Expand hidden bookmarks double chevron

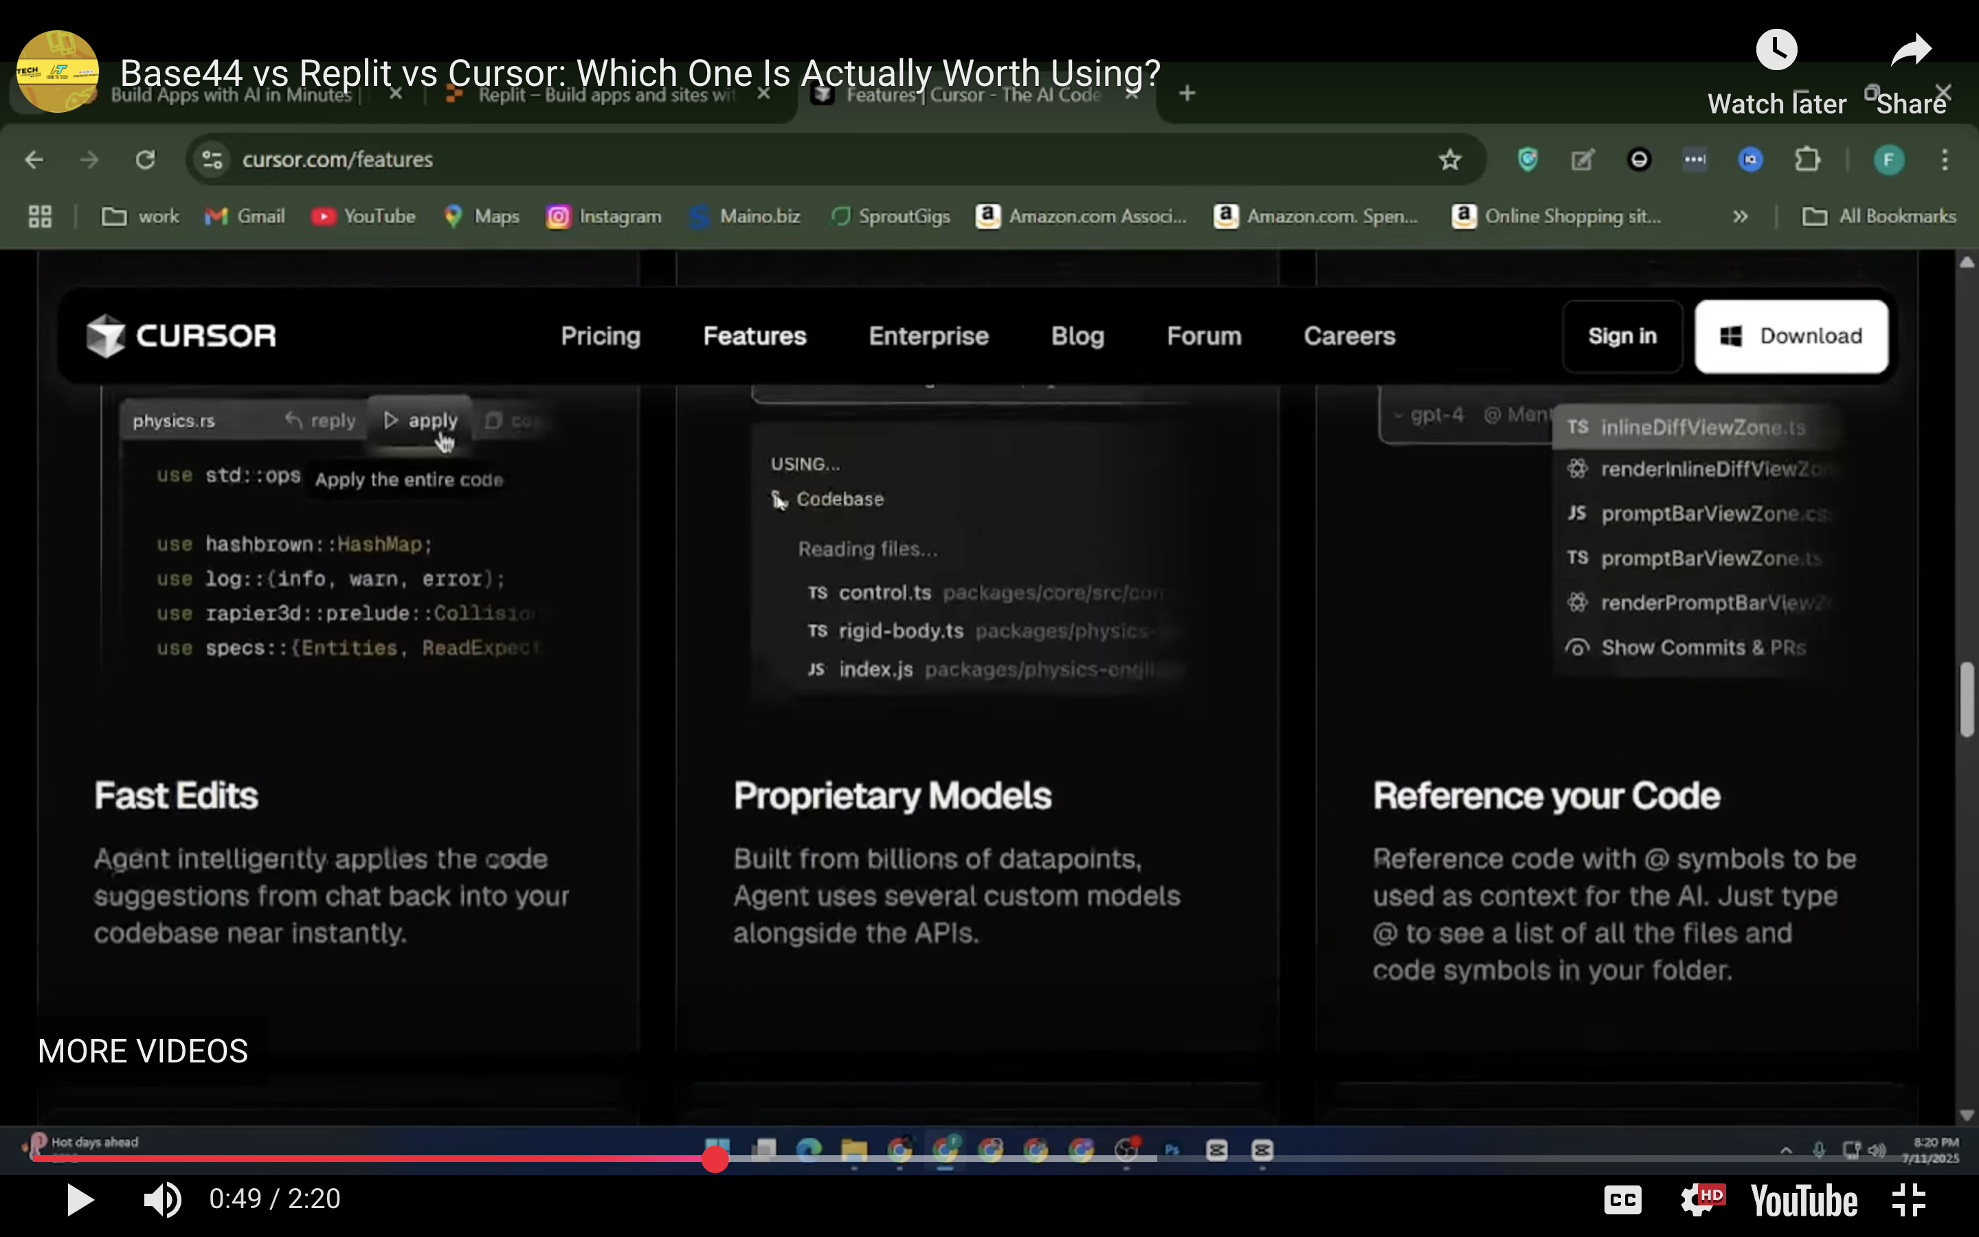pyautogui.click(x=1740, y=216)
